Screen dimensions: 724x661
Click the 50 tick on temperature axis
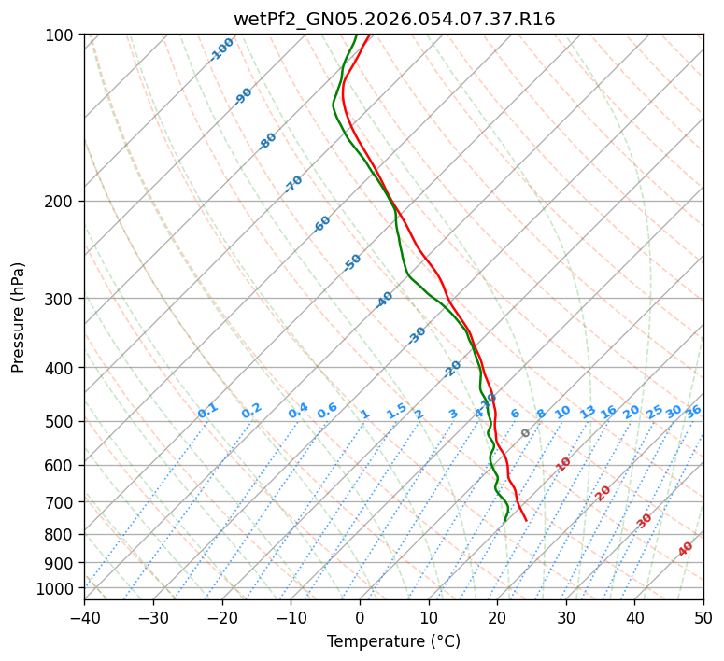click(x=703, y=617)
